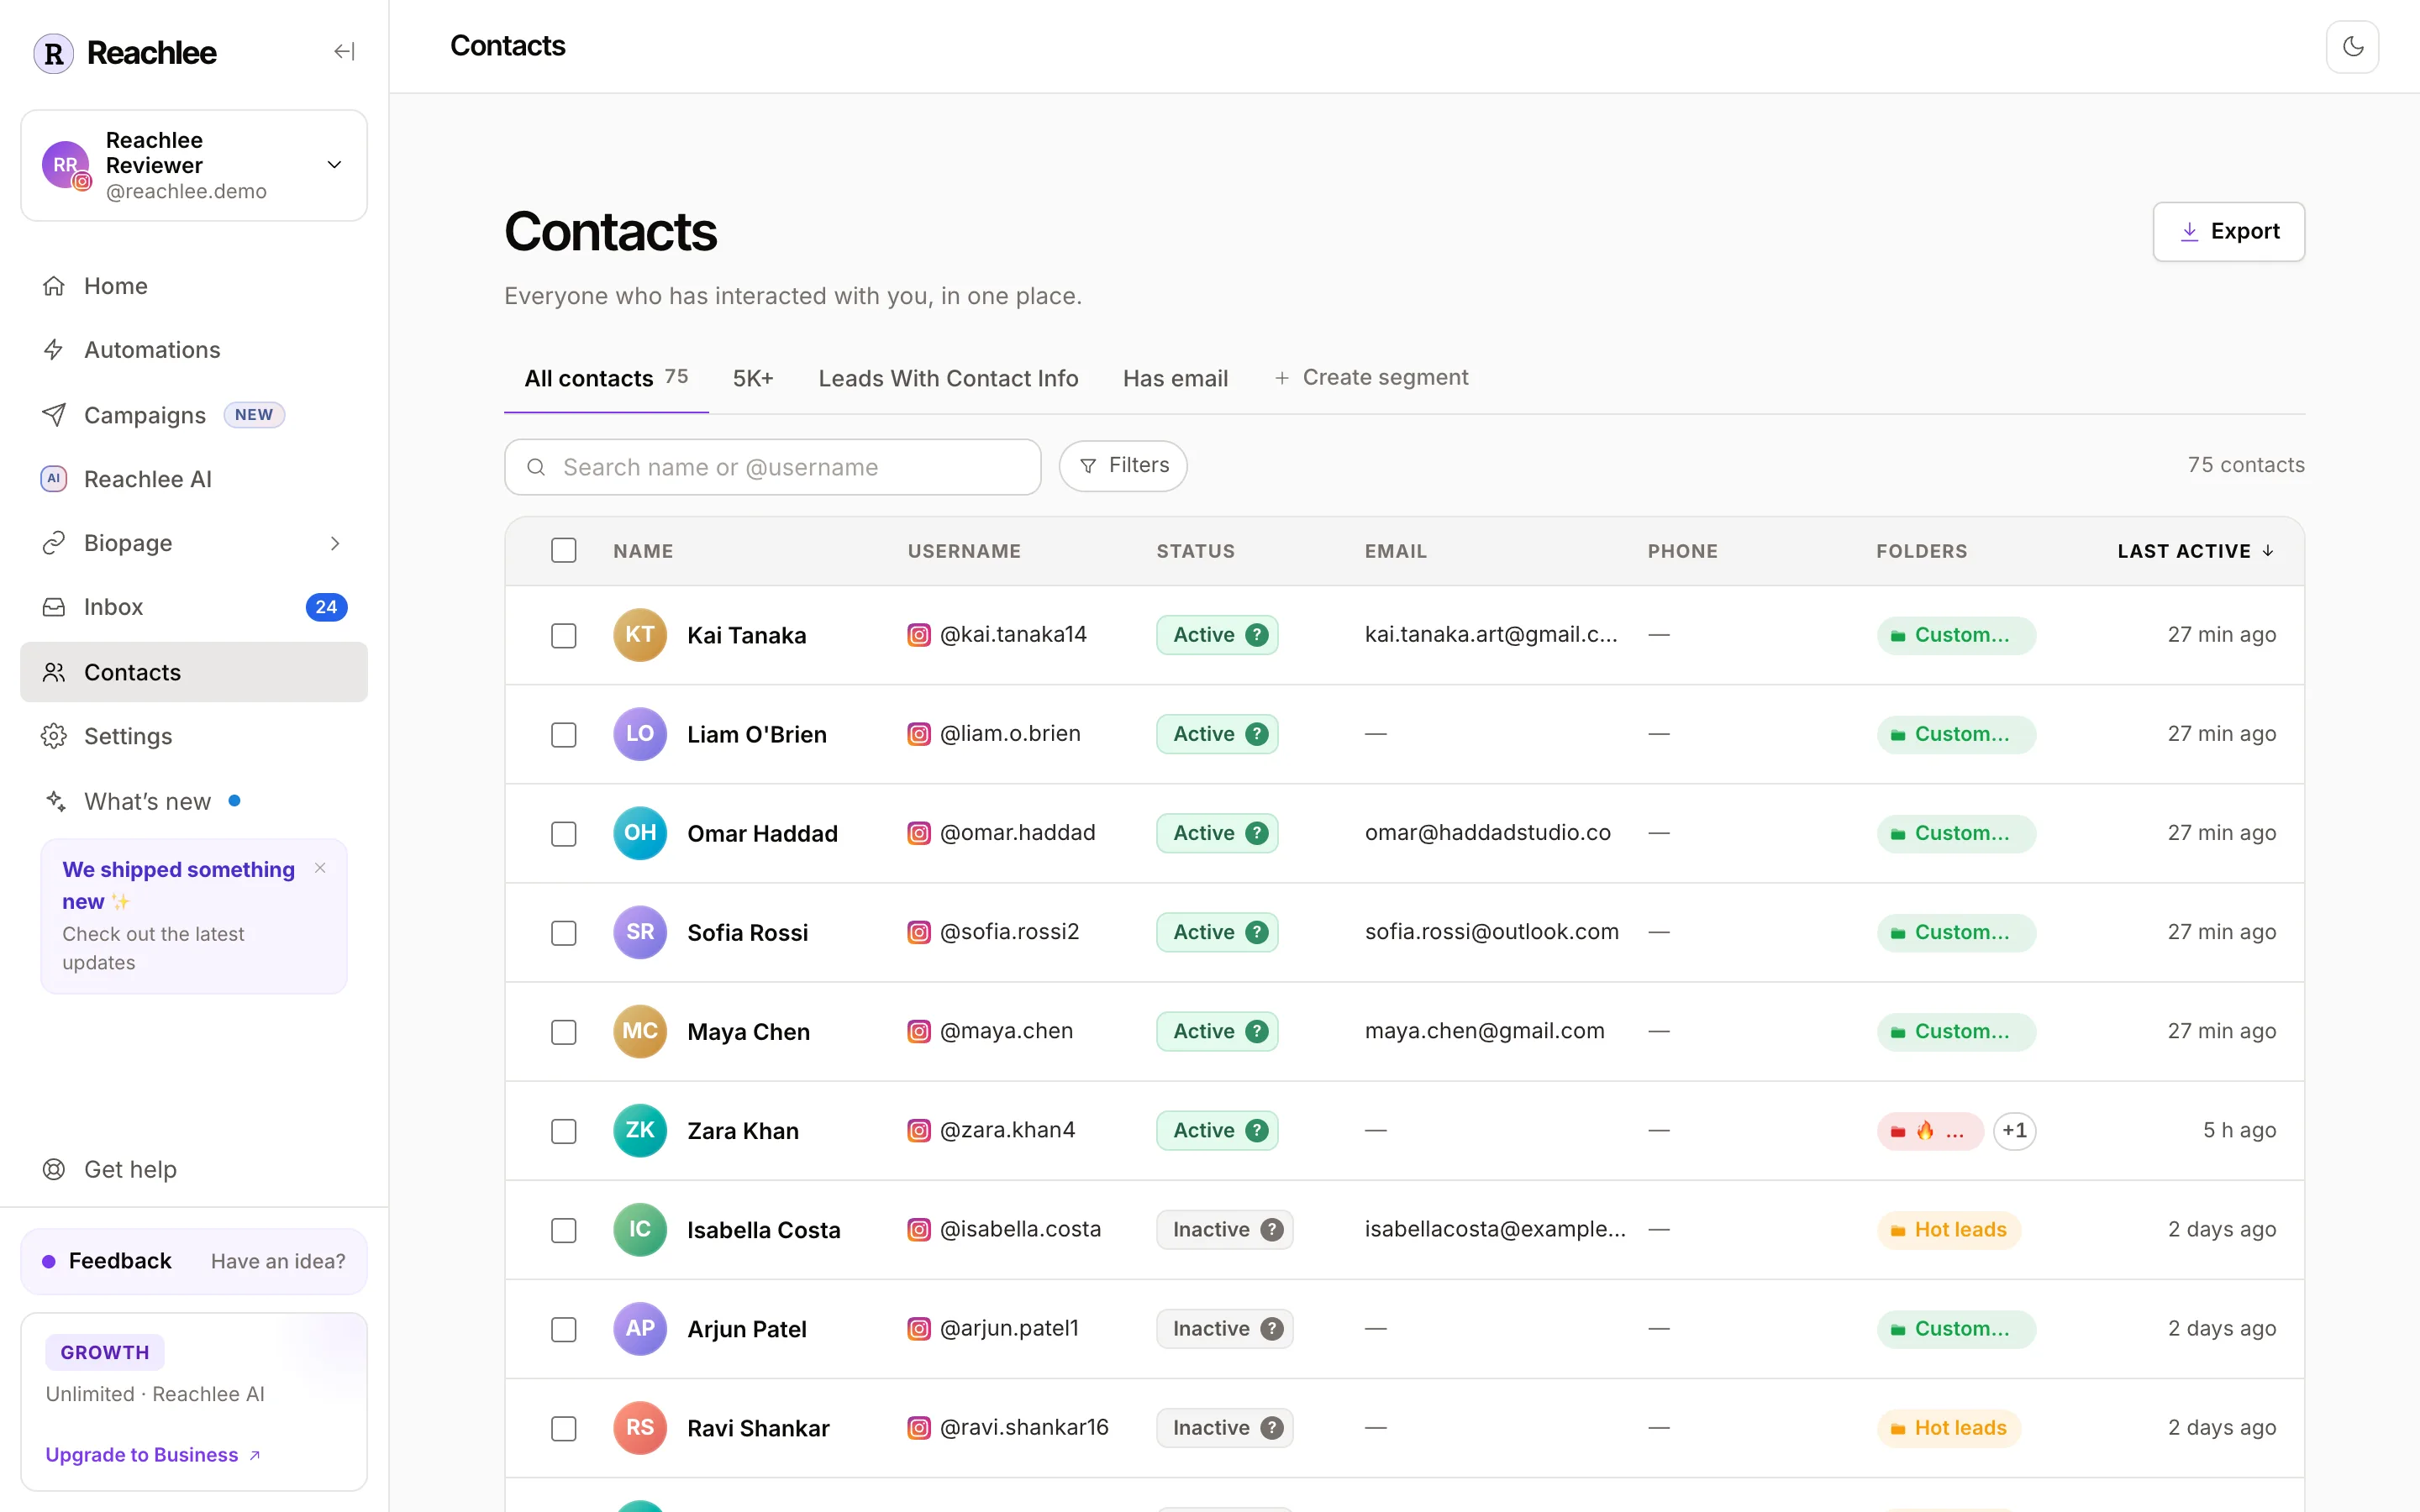Select the Has email tab
Screen dimensions: 2420x1512
[1175, 378]
